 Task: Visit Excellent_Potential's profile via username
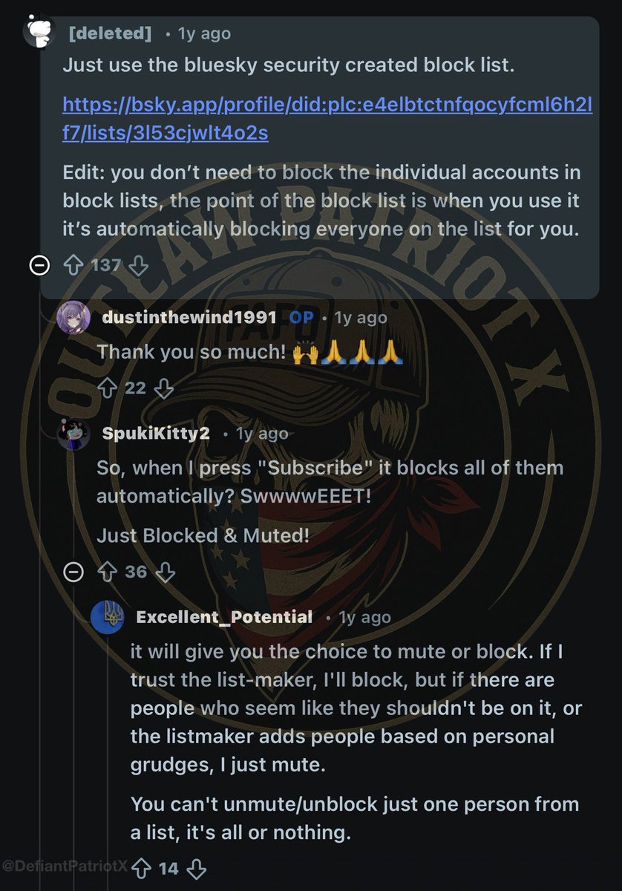click(x=224, y=617)
